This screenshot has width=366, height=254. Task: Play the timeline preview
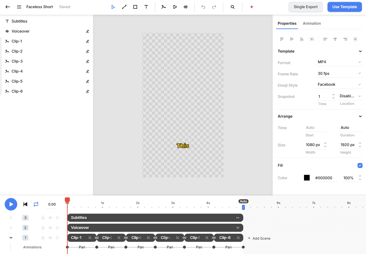coord(11,204)
